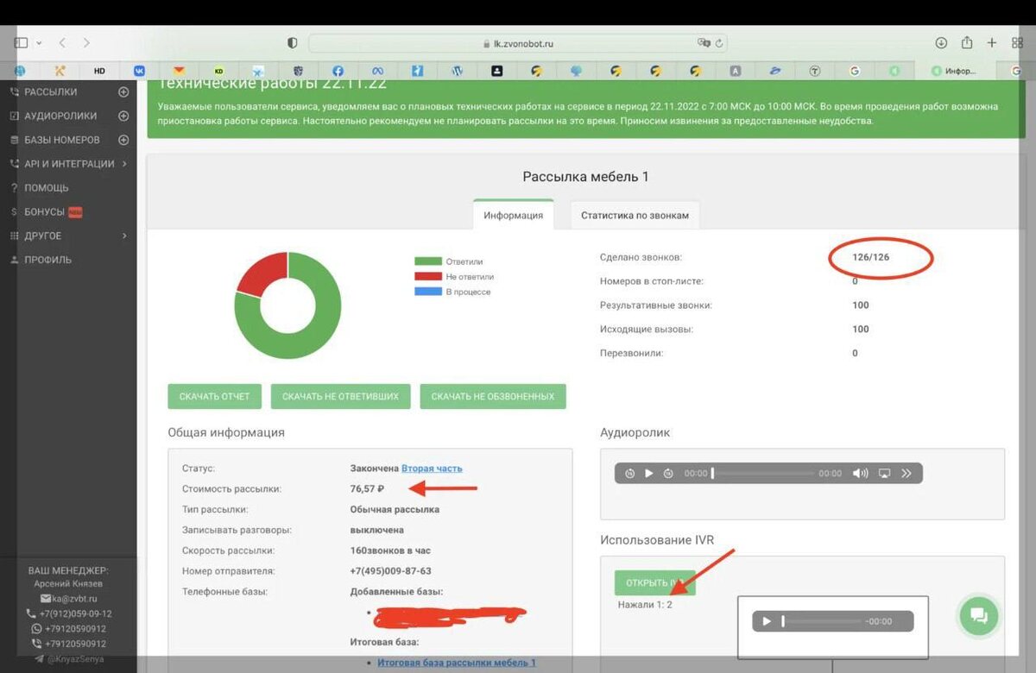1036x673 pixels.
Task: Play the Аудиоролик audio clip
Action: click(x=649, y=474)
